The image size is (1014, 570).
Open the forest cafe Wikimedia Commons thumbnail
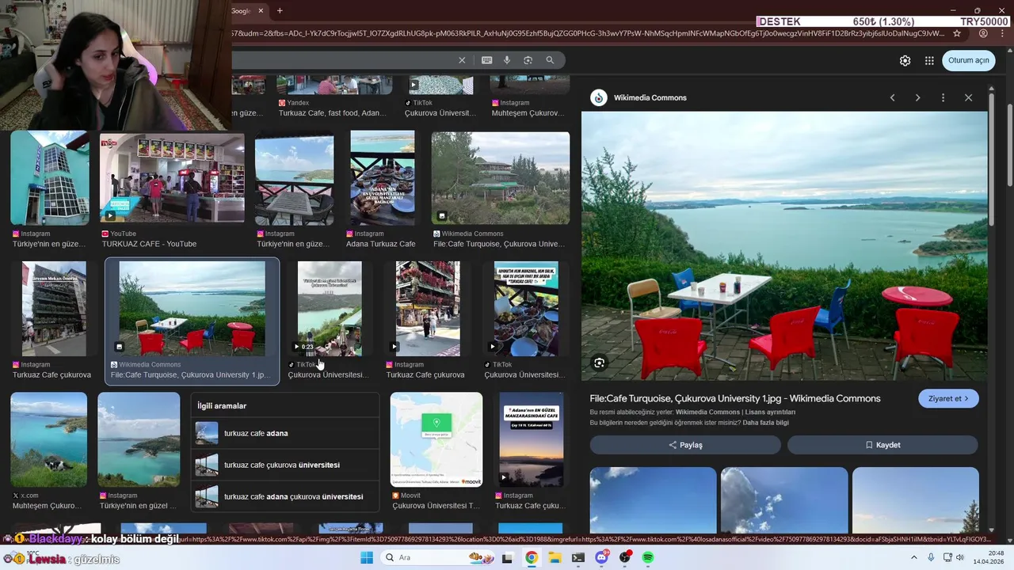[x=500, y=177]
